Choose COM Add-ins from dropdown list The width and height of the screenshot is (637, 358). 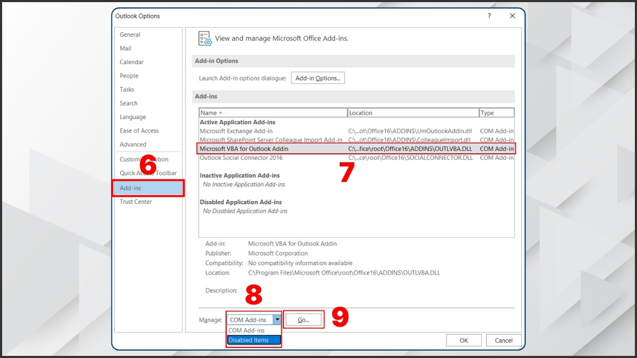[254, 330]
